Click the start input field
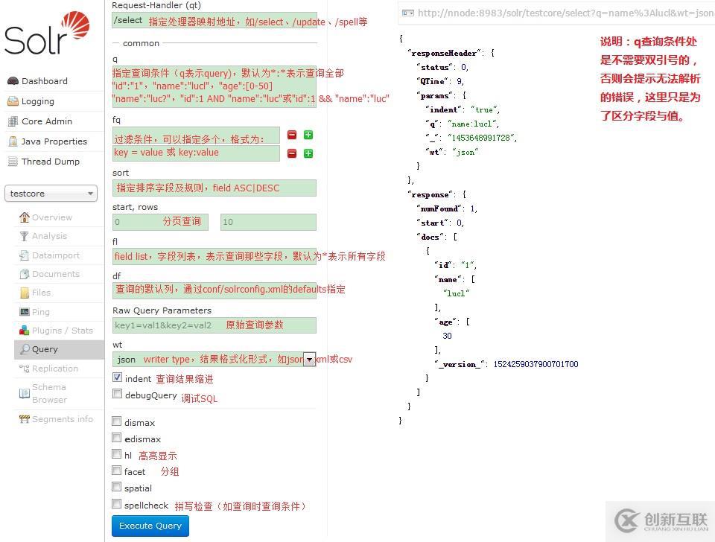 [x=161, y=222]
